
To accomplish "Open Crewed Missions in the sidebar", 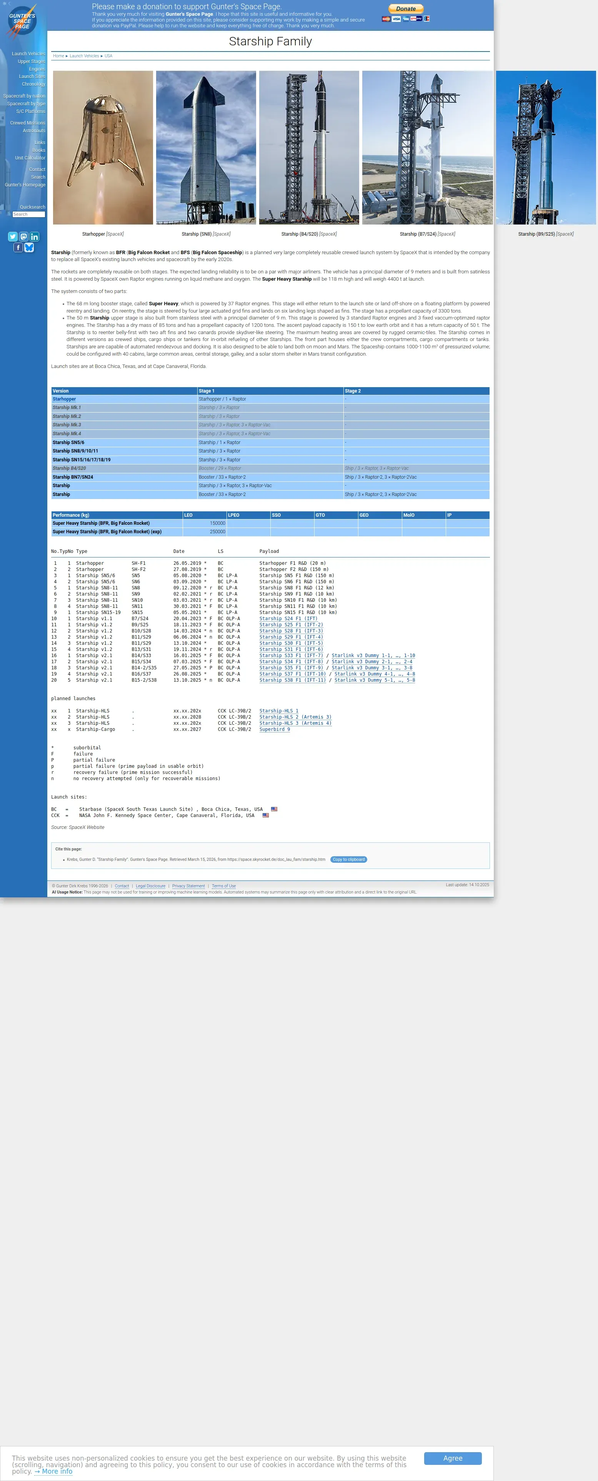I will [x=28, y=123].
